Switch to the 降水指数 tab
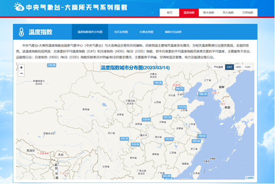 click(x=208, y=12)
